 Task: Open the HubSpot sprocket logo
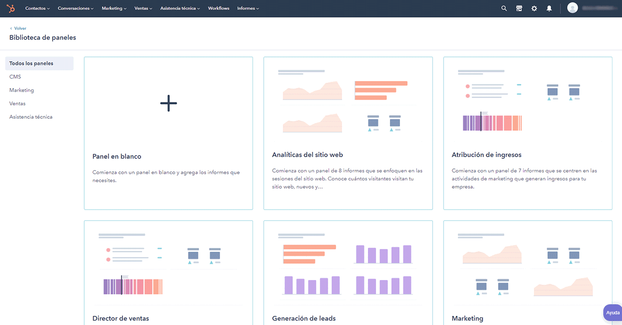[x=11, y=8]
